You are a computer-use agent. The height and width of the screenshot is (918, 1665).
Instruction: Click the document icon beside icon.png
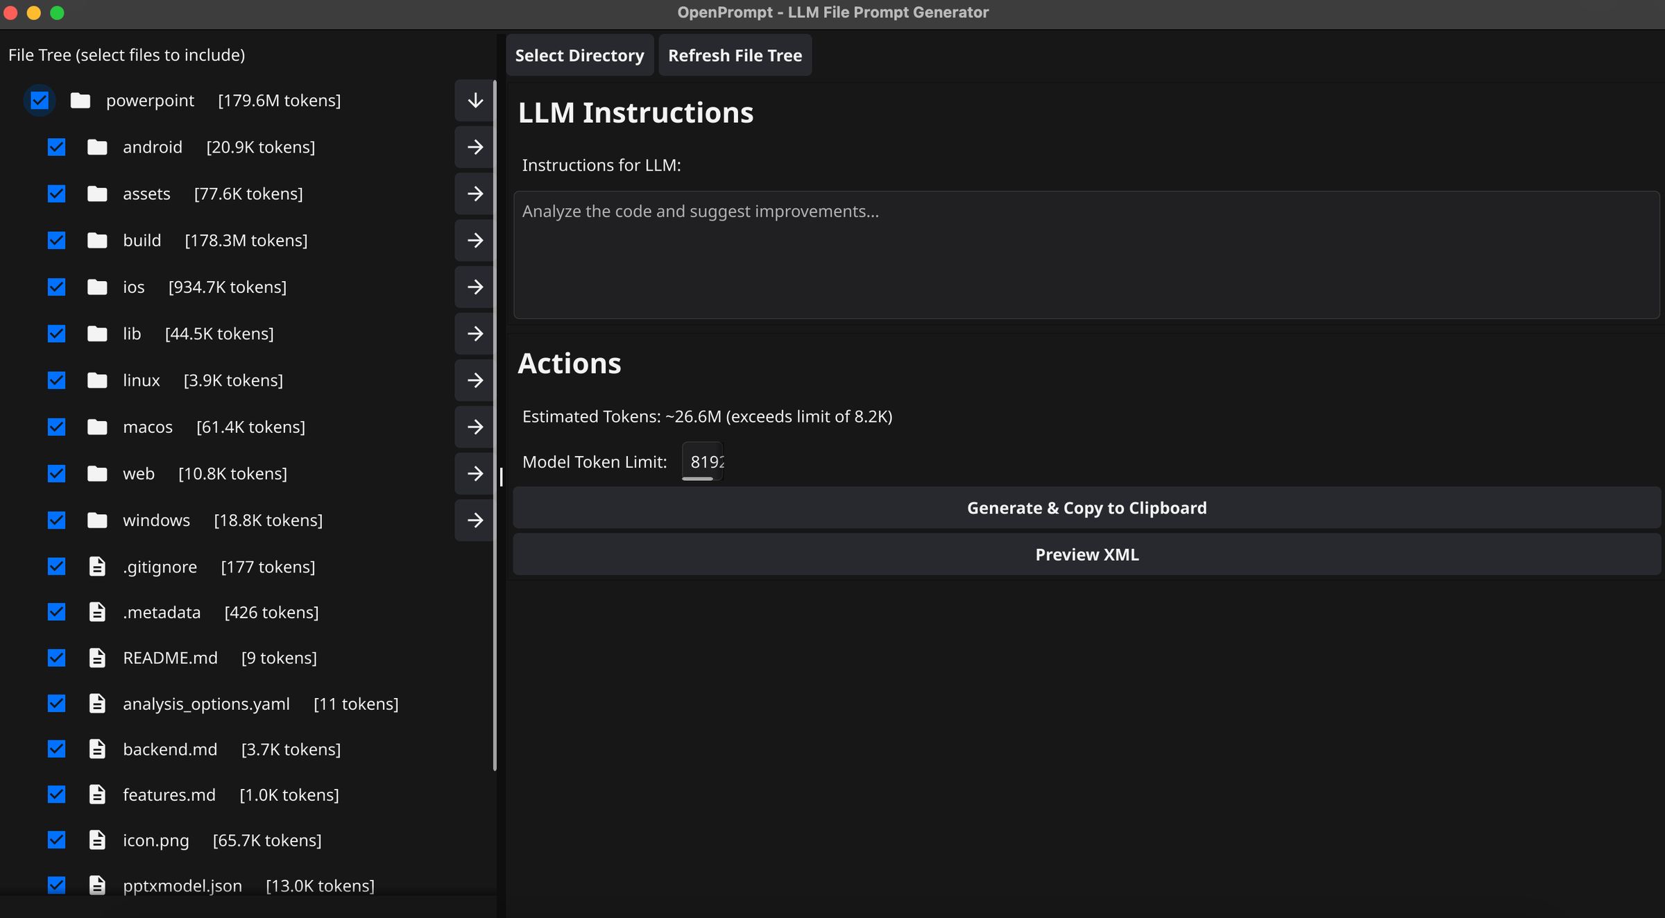(x=97, y=840)
